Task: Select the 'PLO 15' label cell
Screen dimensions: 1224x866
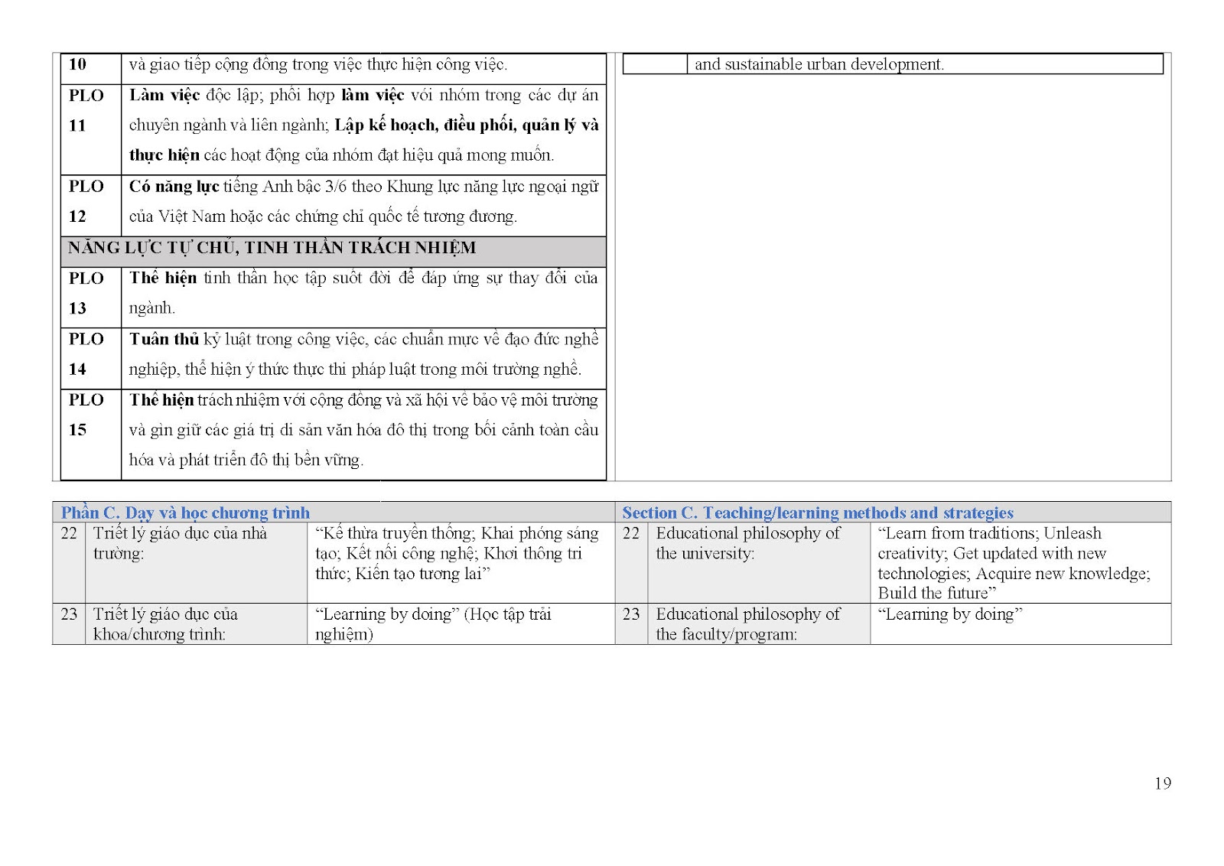Action: pos(86,415)
